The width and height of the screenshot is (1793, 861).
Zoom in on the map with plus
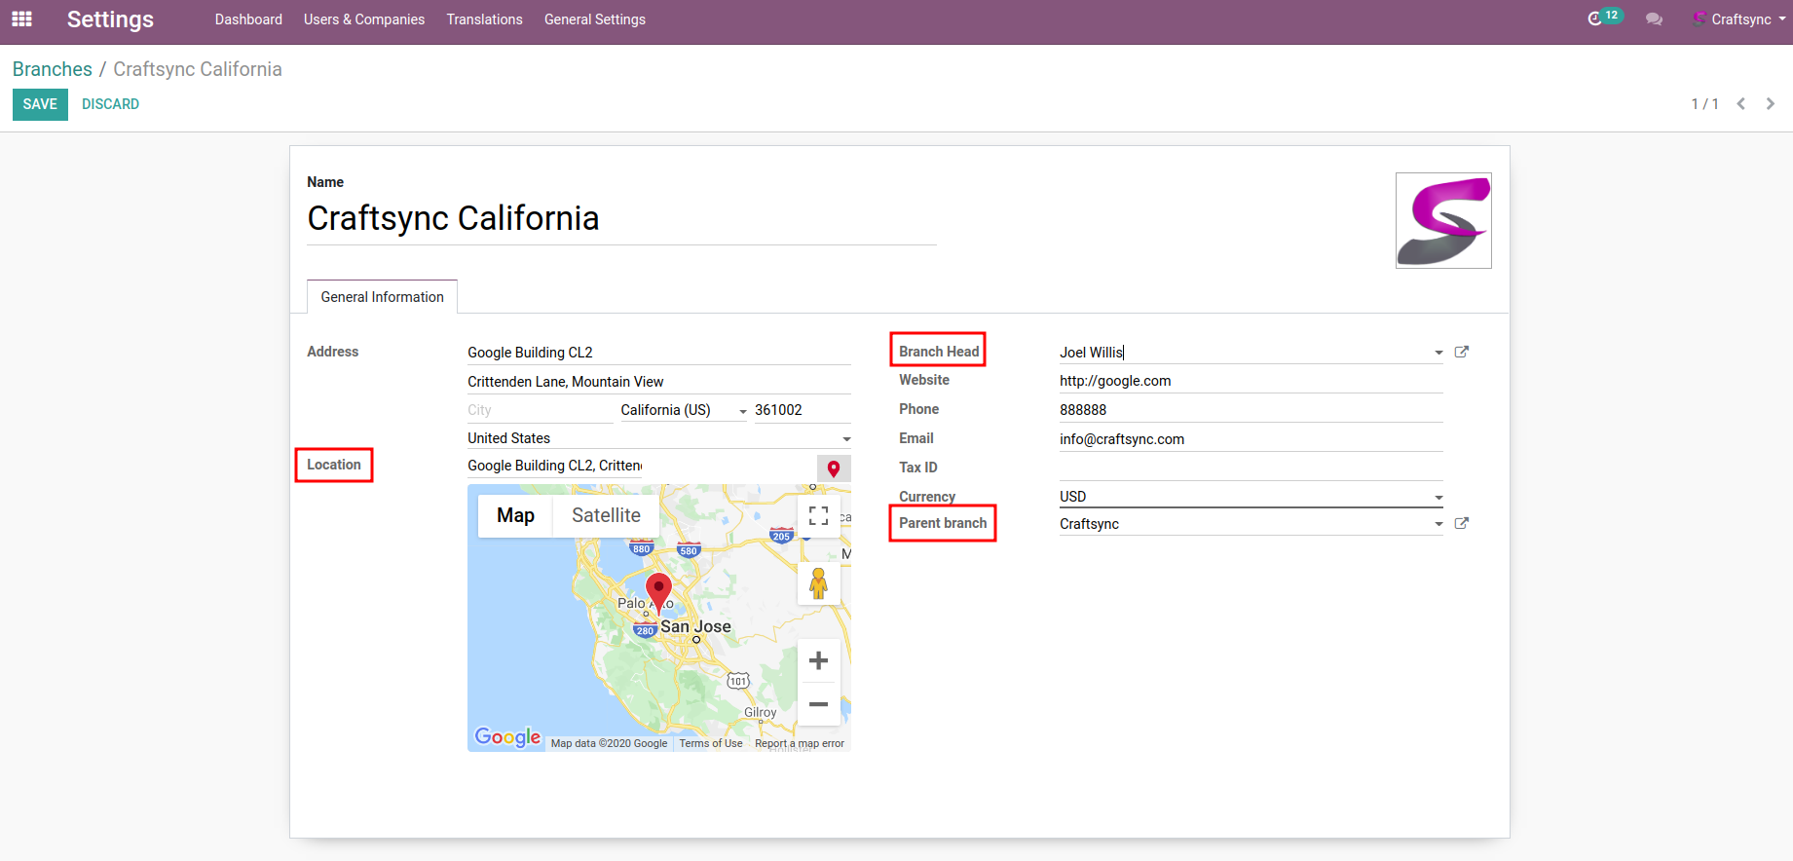[x=818, y=661]
